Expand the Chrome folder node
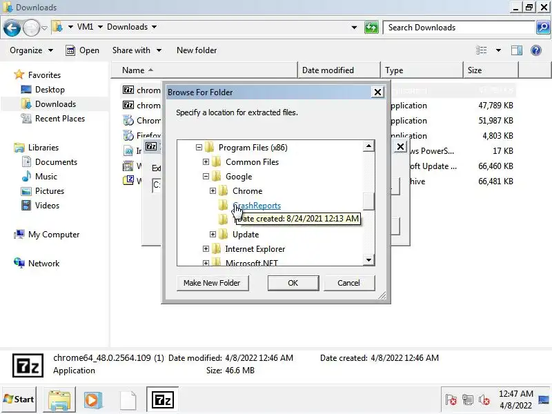The height and width of the screenshot is (414, 552). [213, 191]
